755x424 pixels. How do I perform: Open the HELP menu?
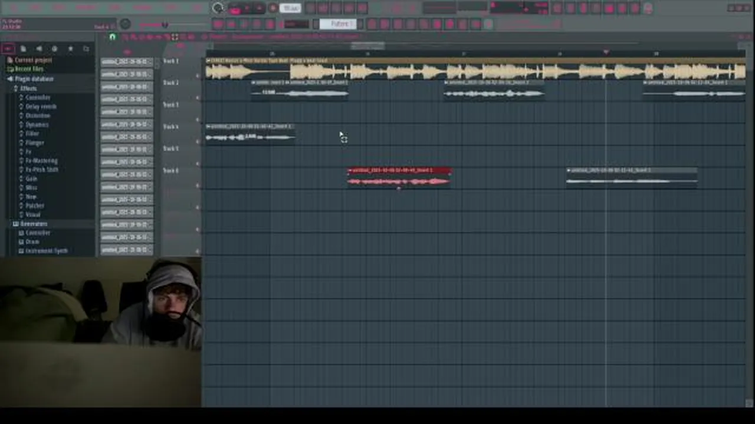(198, 8)
